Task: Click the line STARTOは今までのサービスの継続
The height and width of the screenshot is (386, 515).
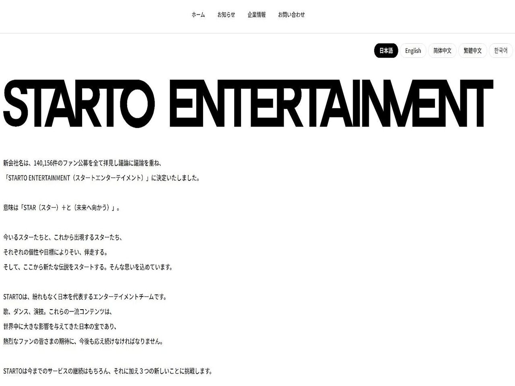Action: (107, 371)
